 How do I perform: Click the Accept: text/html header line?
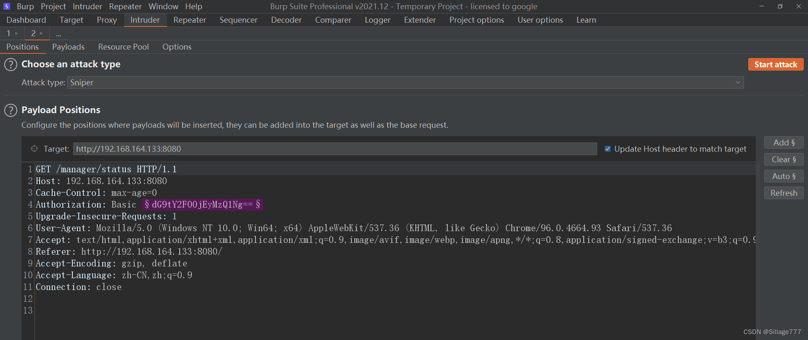pos(396,240)
